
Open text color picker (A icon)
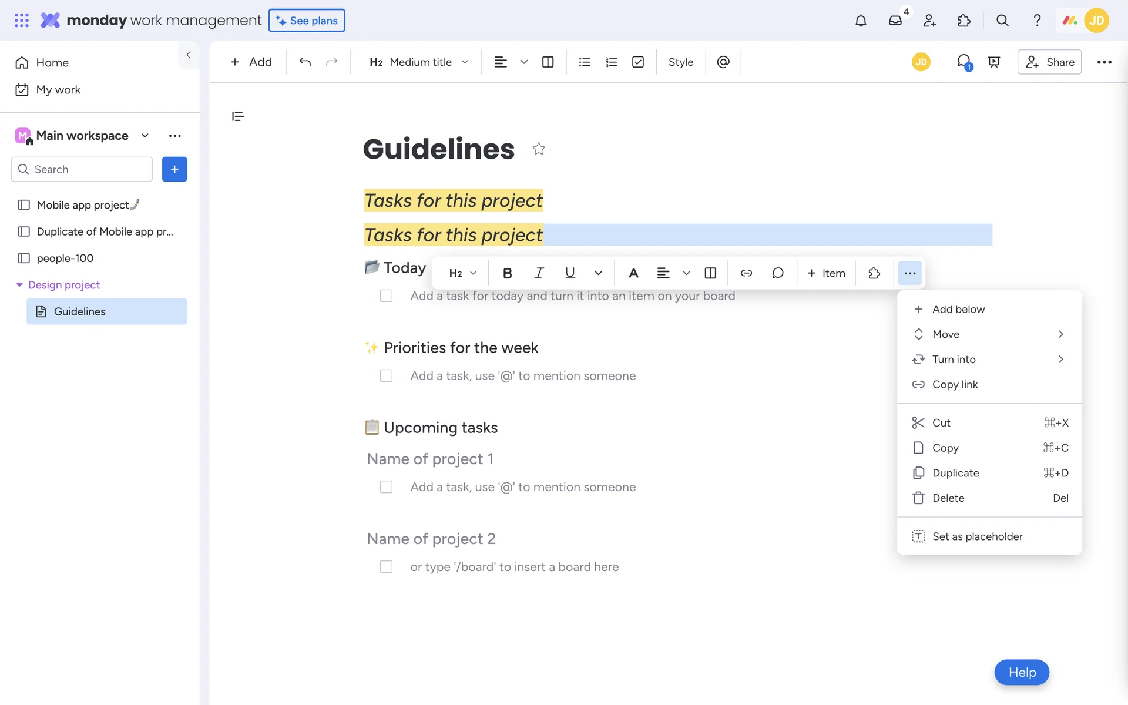633,273
